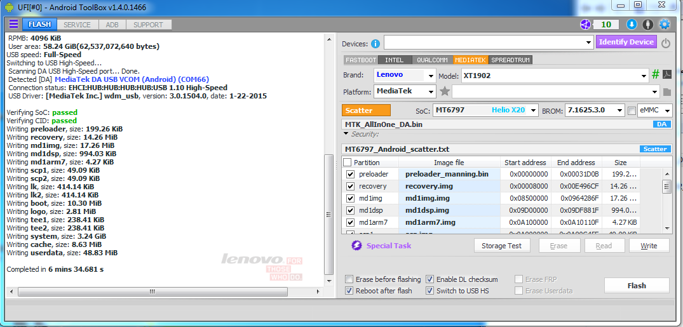
Task: Uncheck the recovery partition checkbox
Action: click(350, 187)
